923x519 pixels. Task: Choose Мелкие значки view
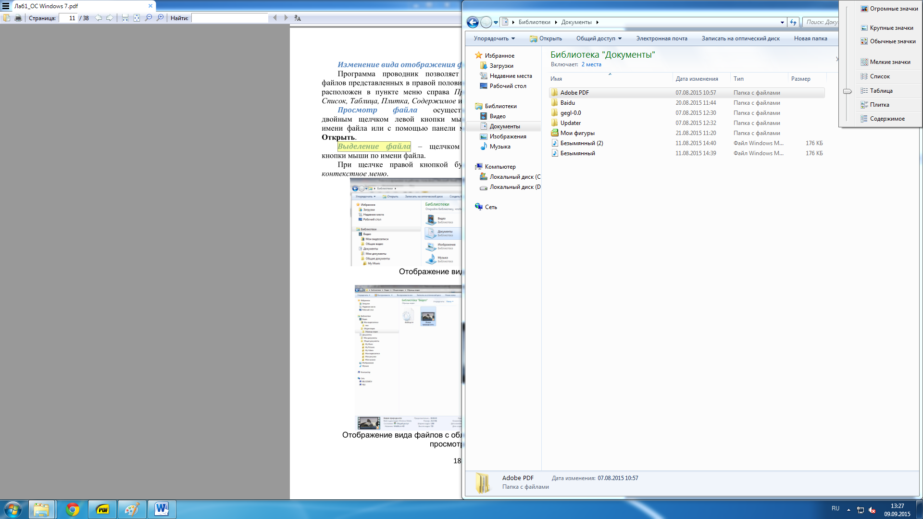coord(889,62)
